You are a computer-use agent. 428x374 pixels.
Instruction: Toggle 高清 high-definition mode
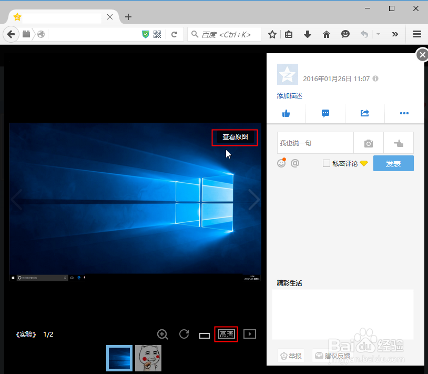pos(226,334)
